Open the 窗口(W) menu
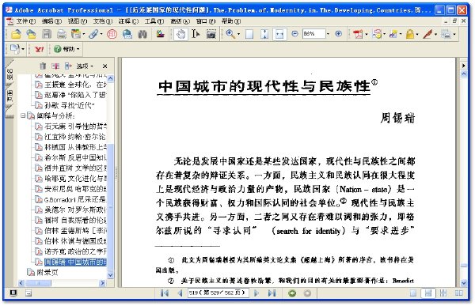Screen dimensions: 475x306 (206, 21)
